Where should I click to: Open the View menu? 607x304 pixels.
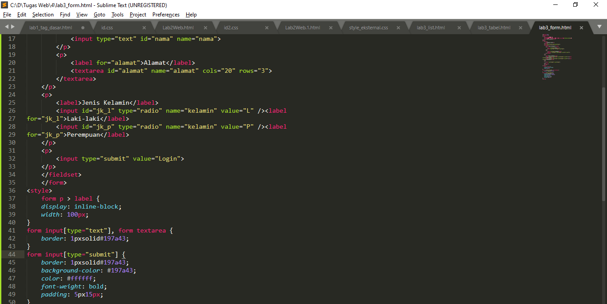click(x=82, y=15)
